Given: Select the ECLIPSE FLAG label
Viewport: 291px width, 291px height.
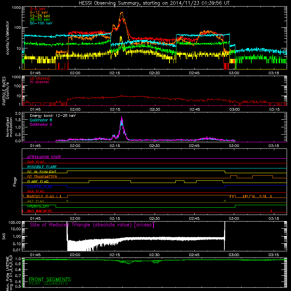Looking at the screenshot, I should (x=40, y=187).
